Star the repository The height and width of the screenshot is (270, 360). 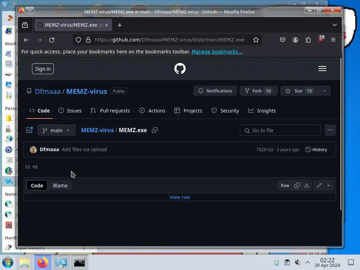[x=300, y=91]
